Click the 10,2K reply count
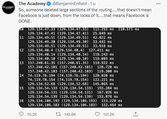 click(x=32, y=114)
